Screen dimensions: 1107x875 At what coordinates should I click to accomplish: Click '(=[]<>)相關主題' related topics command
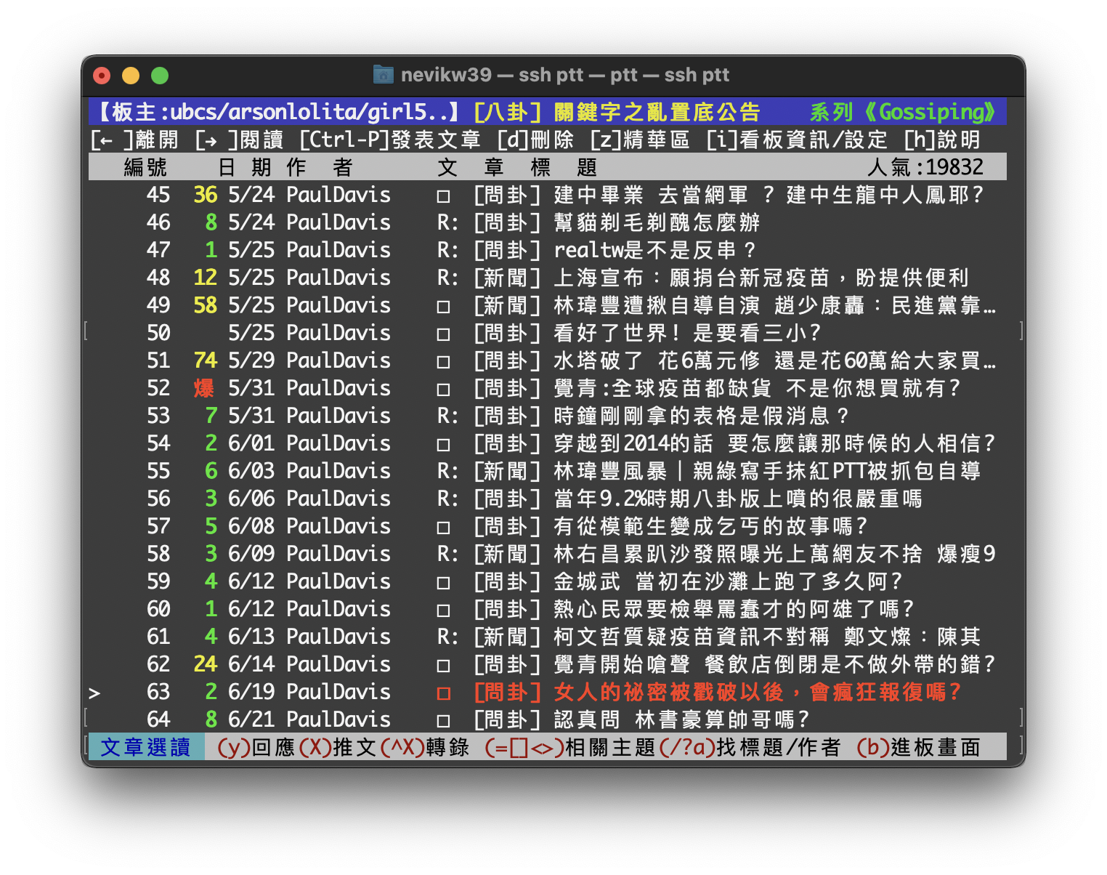pyautogui.click(x=570, y=747)
